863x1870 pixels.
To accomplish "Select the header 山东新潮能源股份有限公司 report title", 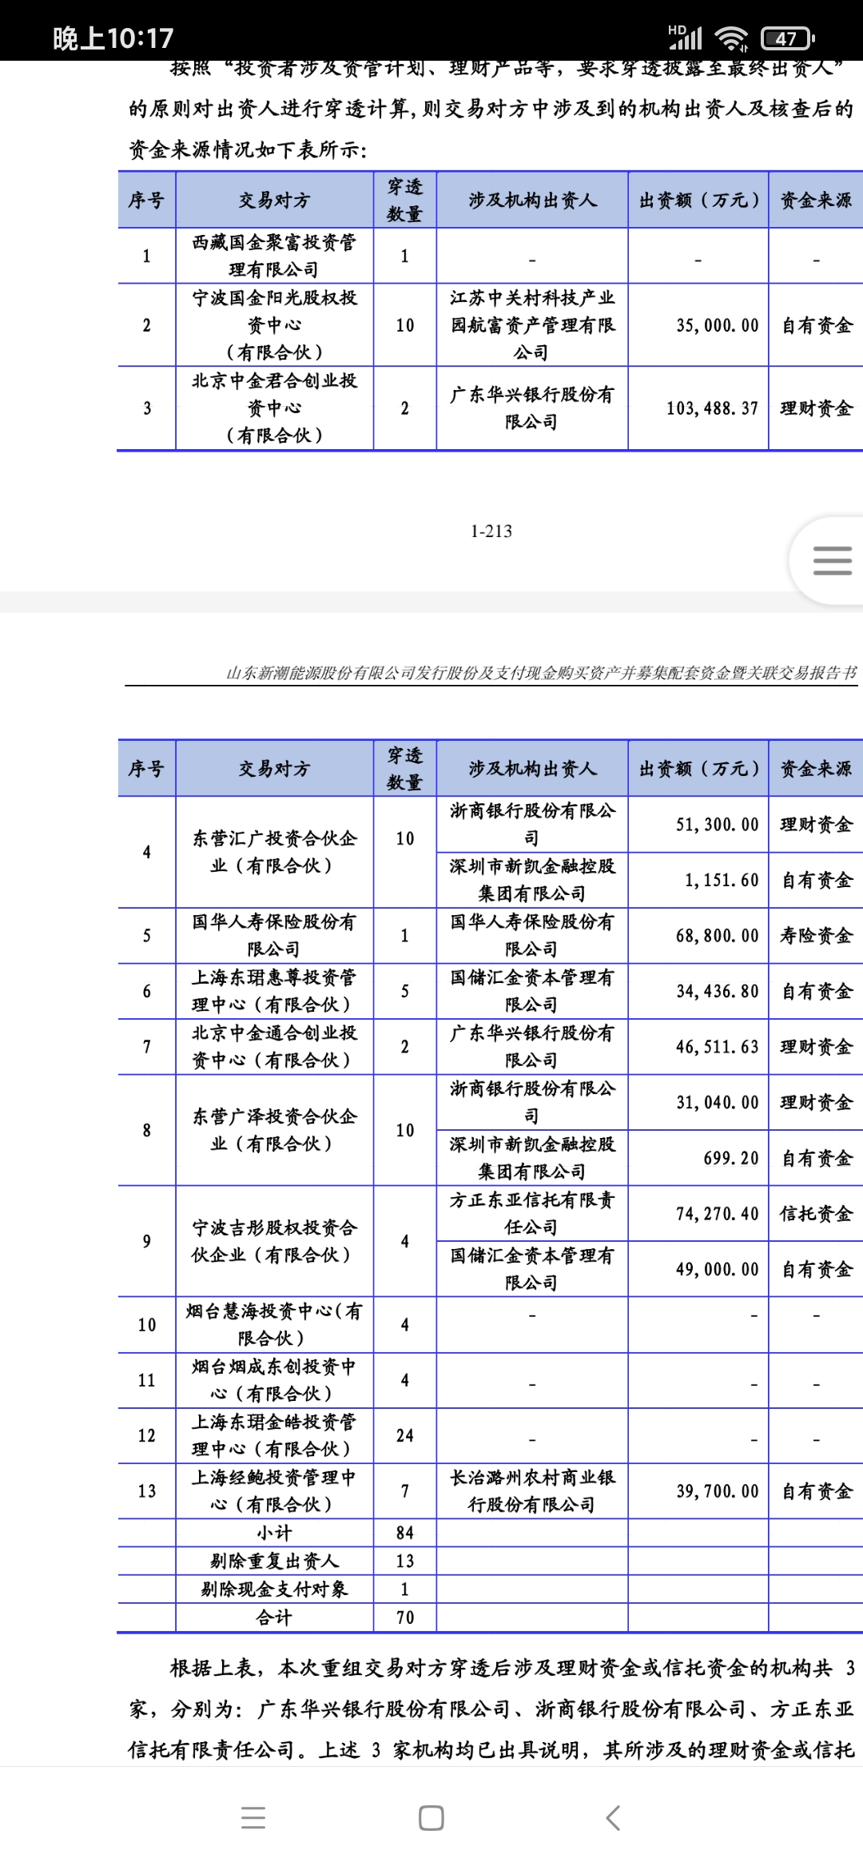I will pos(541,673).
